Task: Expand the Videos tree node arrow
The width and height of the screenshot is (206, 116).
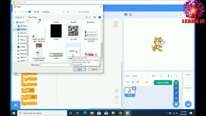Action: pyautogui.click(x=15, y=47)
